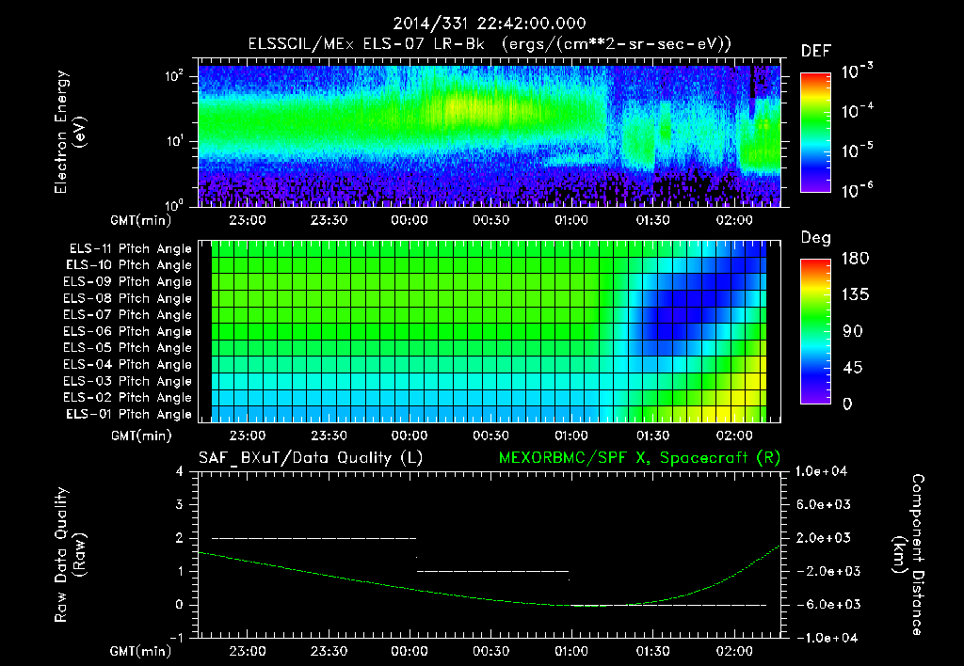This screenshot has width=964, height=666.
Task: Select the ELS-01 Pitch Angle row label
Action: pos(129,414)
